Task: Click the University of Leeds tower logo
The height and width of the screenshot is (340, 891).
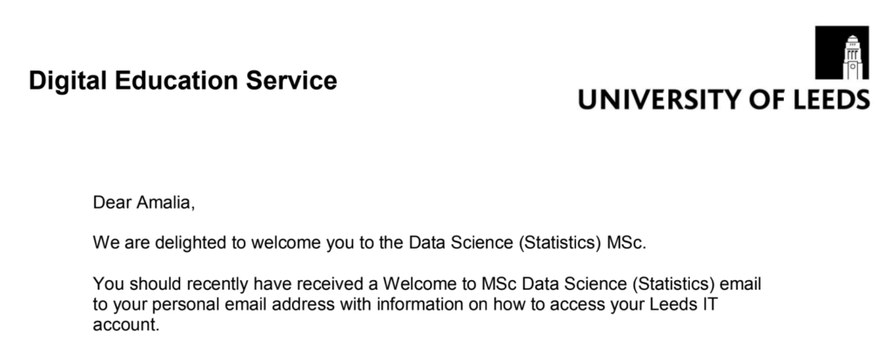Action: pyautogui.click(x=842, y=53)
